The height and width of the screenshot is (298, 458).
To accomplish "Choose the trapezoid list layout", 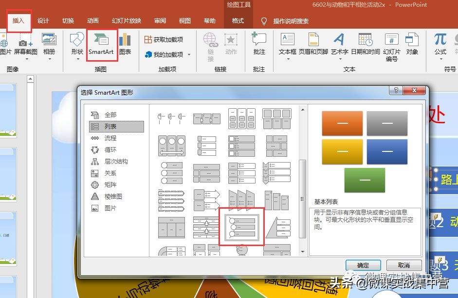I will tap(242, 200).
